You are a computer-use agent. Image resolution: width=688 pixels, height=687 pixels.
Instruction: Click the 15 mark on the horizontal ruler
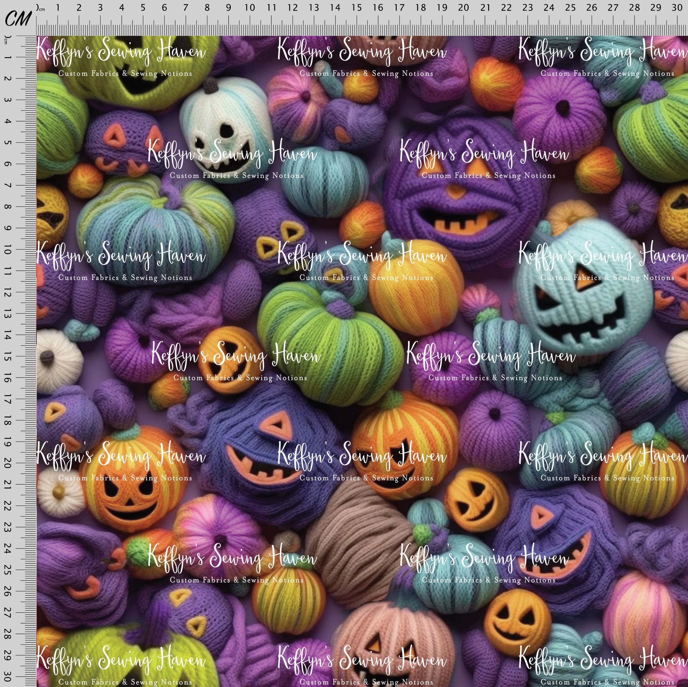tap(356, 7)
